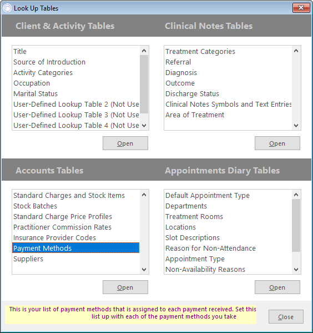Click up arrow of Accounts tables scrollbar
The image size is (313, 333).
pos(144,195)
